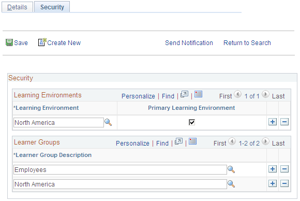Click the '1 of 1' row counter
This screenshot has width=300, height=201.
[x=252, y=96]
